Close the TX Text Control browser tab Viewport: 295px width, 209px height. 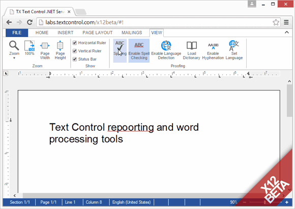(69, 12)
